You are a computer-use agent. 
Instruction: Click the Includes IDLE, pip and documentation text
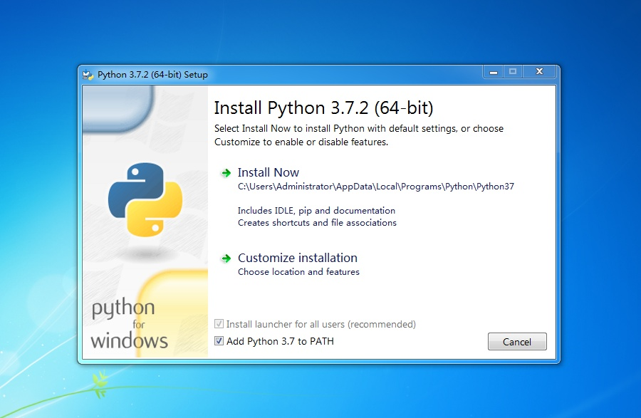pos(316,210)
